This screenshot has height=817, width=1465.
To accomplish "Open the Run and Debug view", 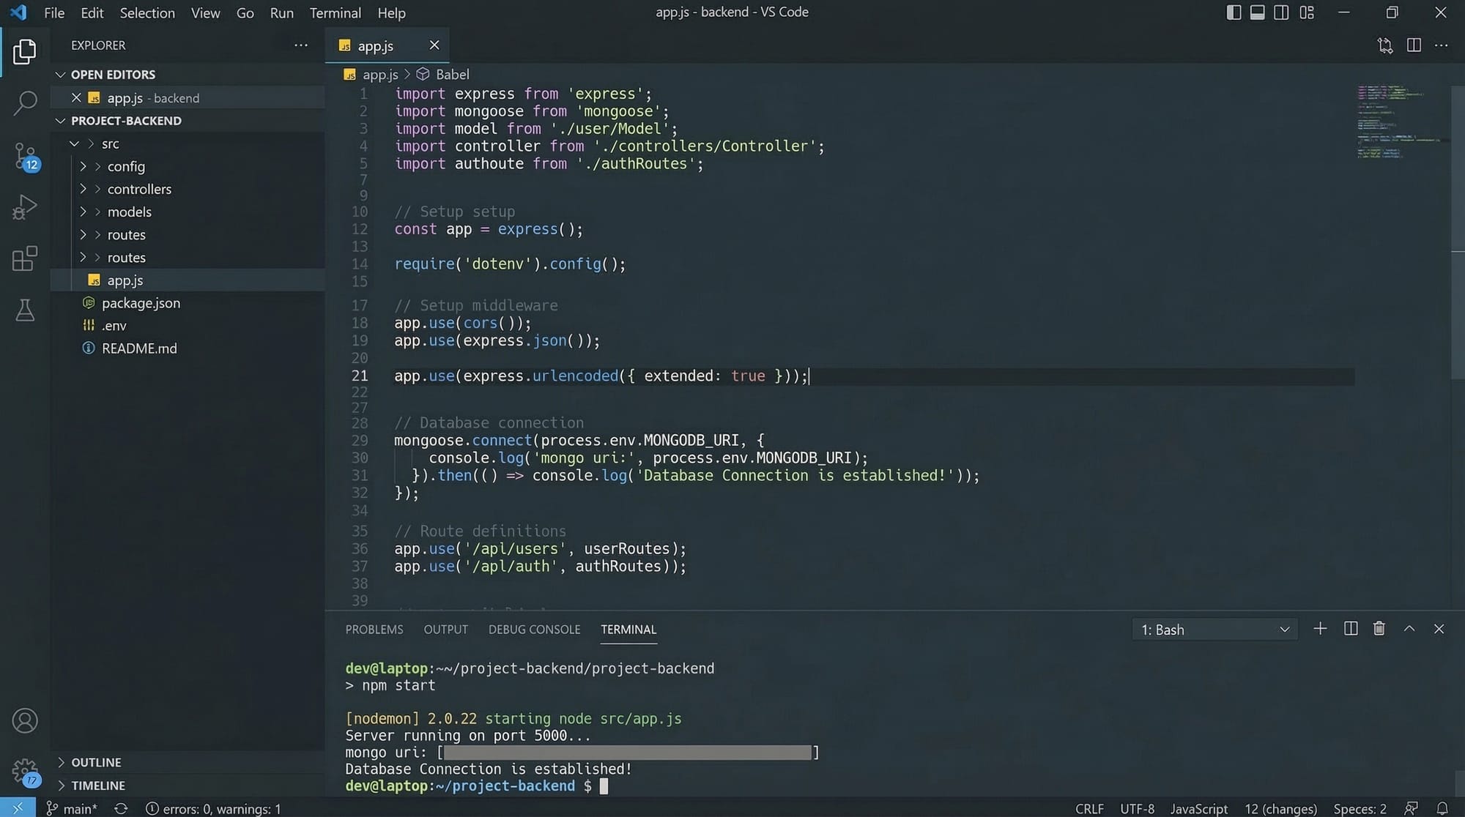I will 25,207.
